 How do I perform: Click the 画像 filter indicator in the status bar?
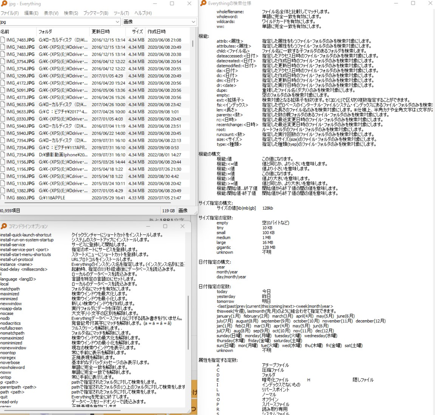(183, 211)
